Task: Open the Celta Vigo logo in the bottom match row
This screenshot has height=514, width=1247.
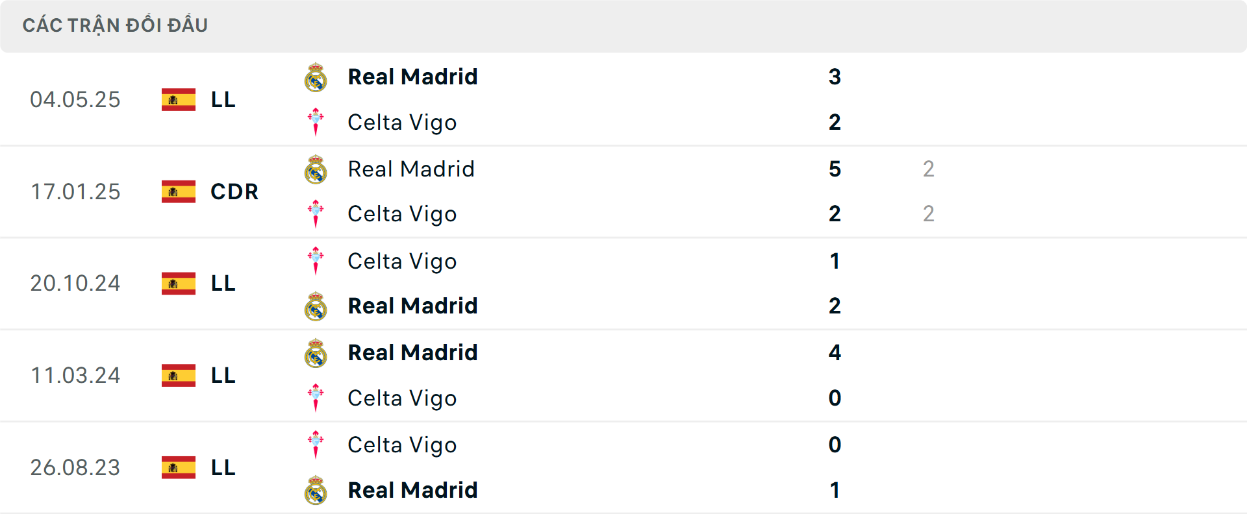Action: (x=316, y=445)
